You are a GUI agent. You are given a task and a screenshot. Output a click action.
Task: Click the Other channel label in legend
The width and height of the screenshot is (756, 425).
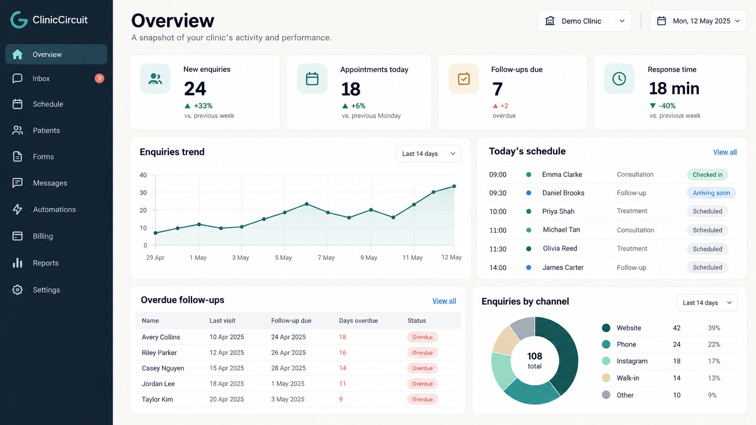coord(625,395)
